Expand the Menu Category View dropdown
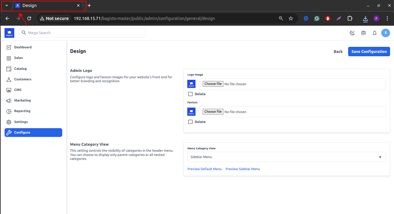This screenshot has height=214, width=394. pos(286,157)
